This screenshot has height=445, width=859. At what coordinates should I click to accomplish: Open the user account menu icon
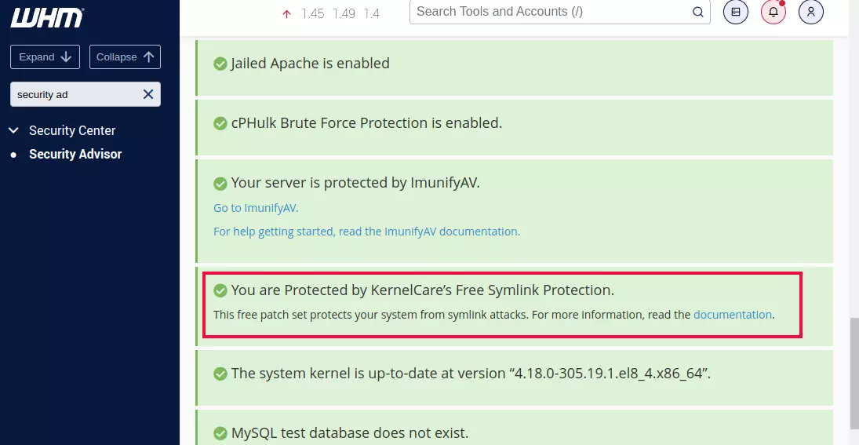tap(810, 12)
